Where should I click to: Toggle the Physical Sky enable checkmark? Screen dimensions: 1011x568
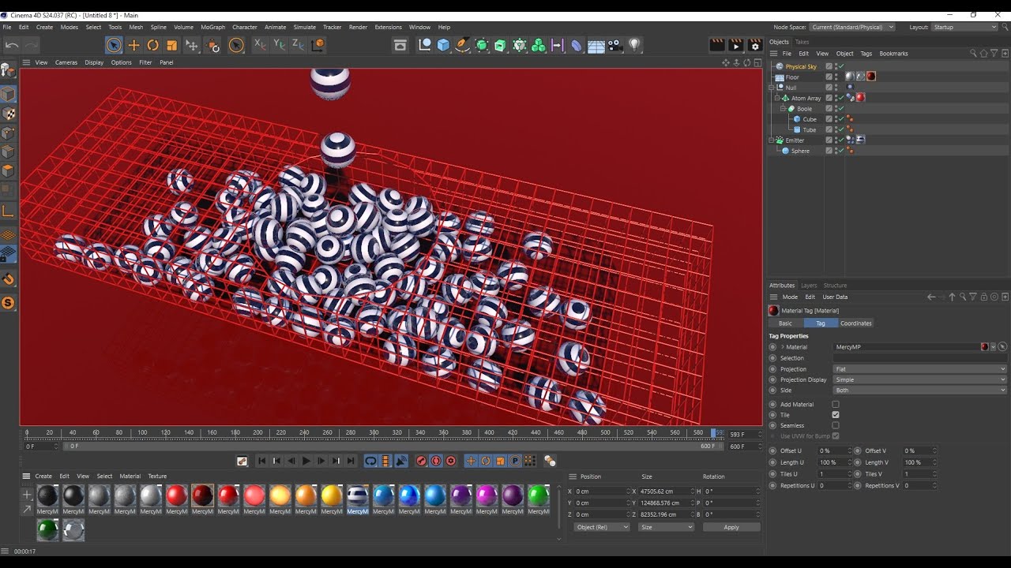coord(840,66)
